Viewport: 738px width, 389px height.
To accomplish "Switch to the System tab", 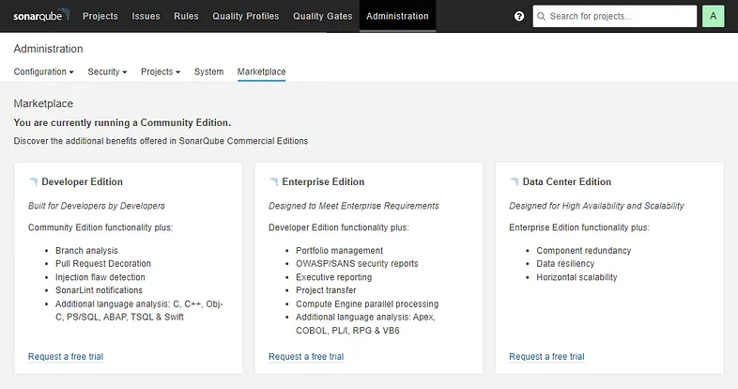I will tap(208, 71).
